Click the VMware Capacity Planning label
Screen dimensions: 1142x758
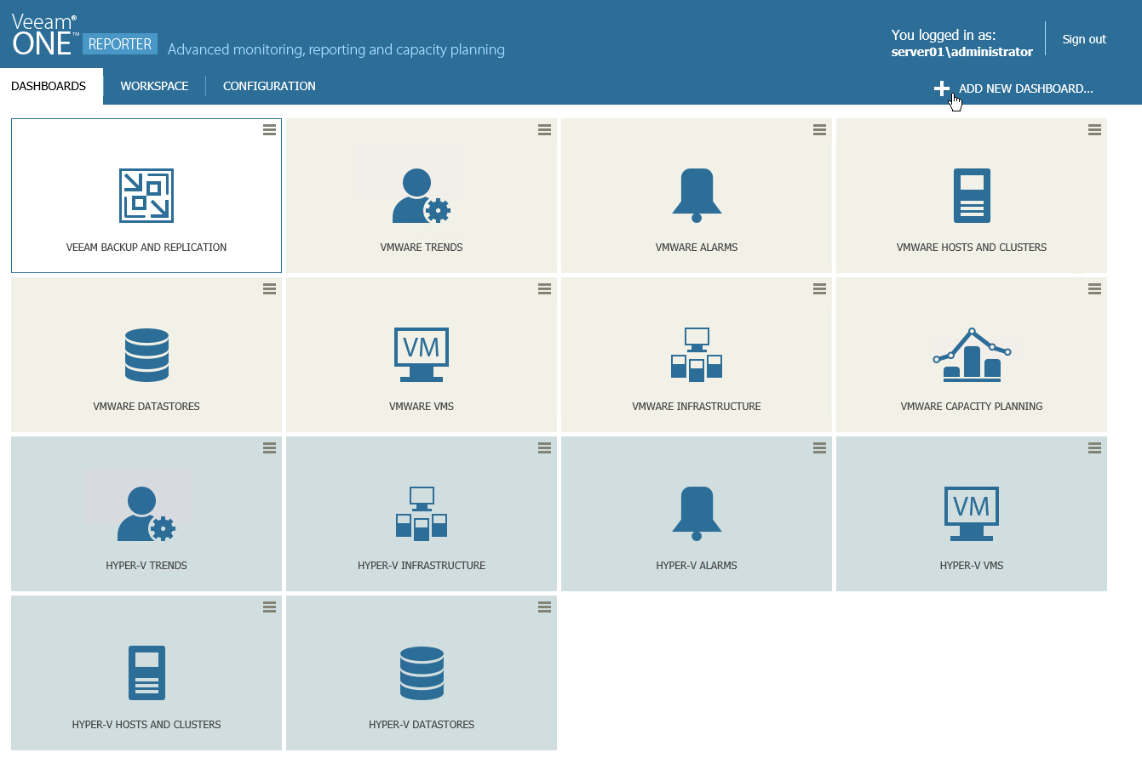(972, 407)
